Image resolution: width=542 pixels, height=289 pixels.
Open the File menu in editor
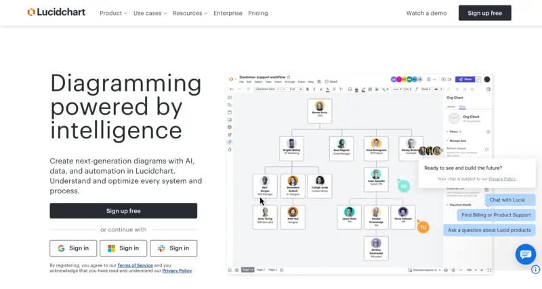click(241, 81)
